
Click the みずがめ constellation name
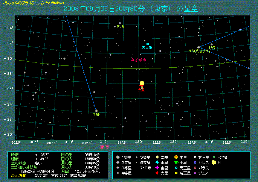tap(138, 59)
